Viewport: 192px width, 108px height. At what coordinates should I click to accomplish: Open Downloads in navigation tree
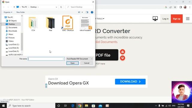click(x=13, y=31)
